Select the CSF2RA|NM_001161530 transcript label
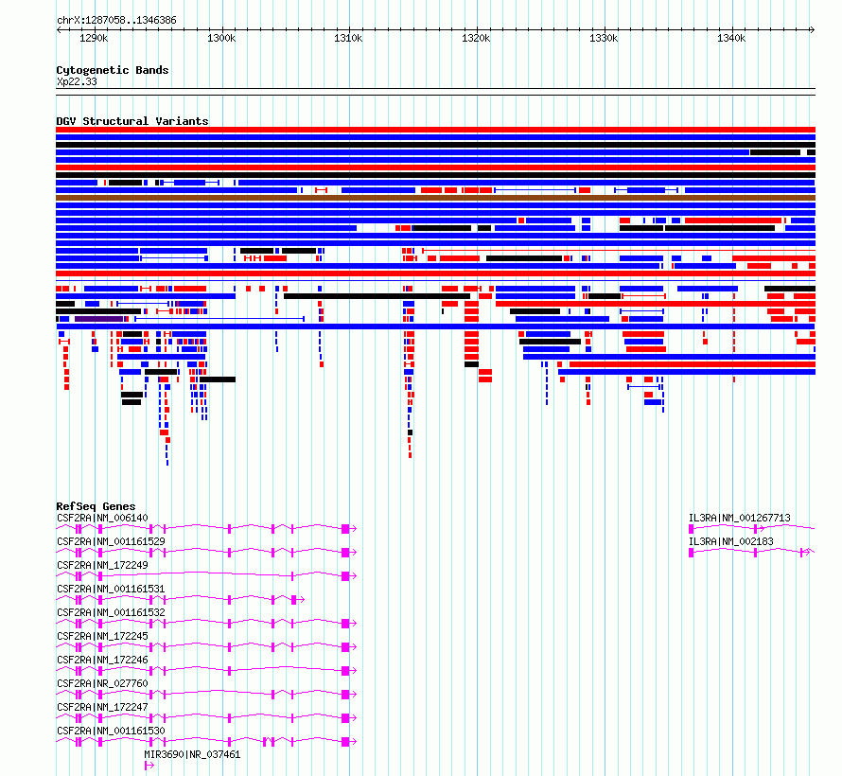842x776 pixels. 111,731
